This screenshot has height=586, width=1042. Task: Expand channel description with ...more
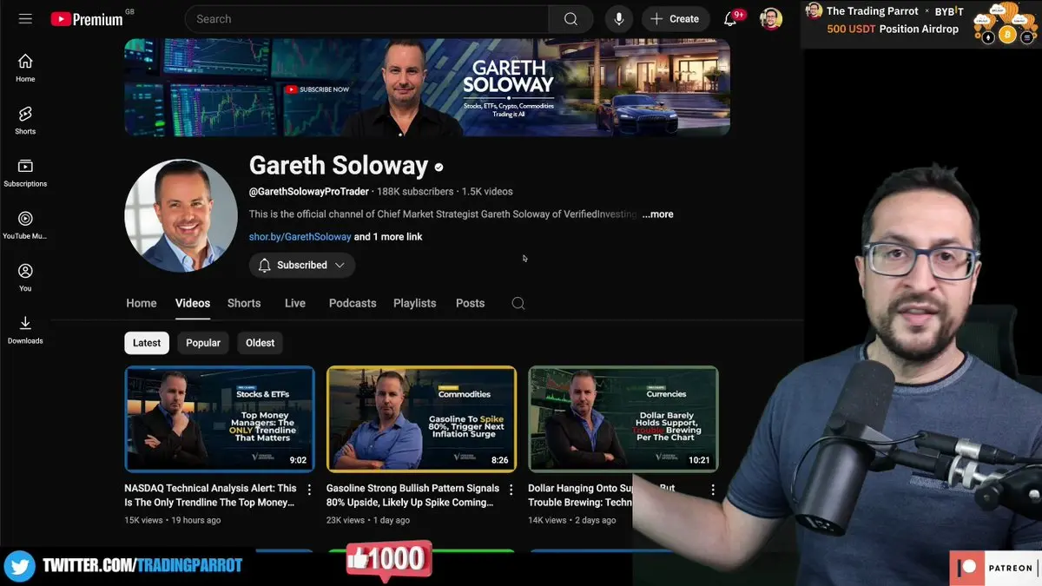pos(657,214)
